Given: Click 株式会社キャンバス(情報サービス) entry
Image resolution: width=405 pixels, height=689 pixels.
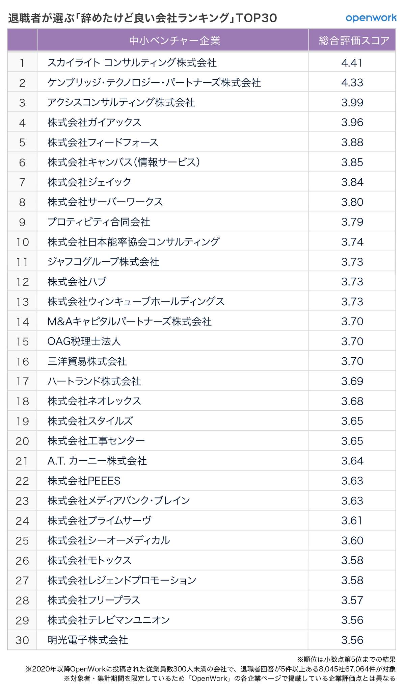Looking at the screenshot, I should pyautogui.click(x=124, y=162).
